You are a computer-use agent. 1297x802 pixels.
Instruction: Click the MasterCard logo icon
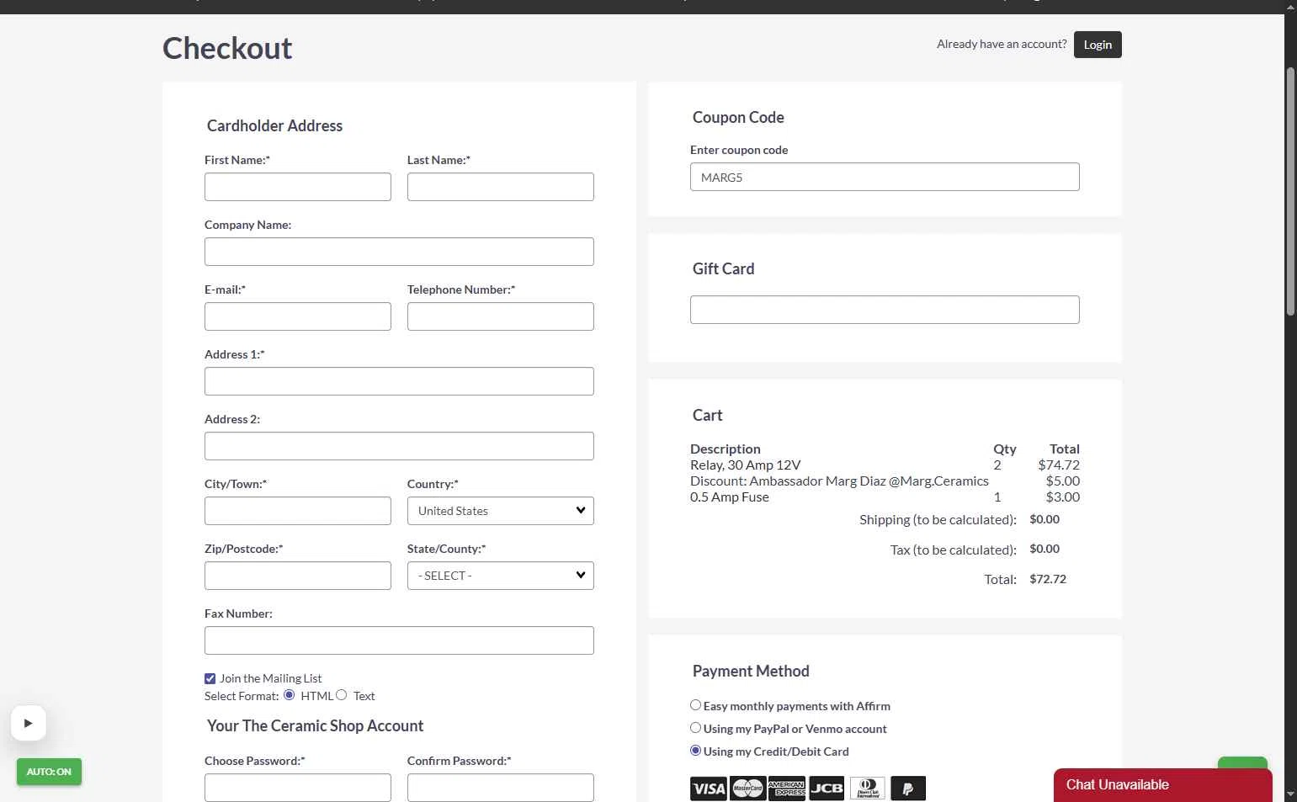pyautogui.click(x=747, y=789)
